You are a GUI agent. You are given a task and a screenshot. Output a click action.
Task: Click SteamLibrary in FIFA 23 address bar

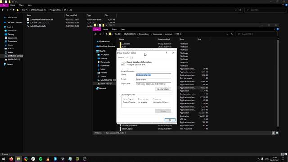144,34
